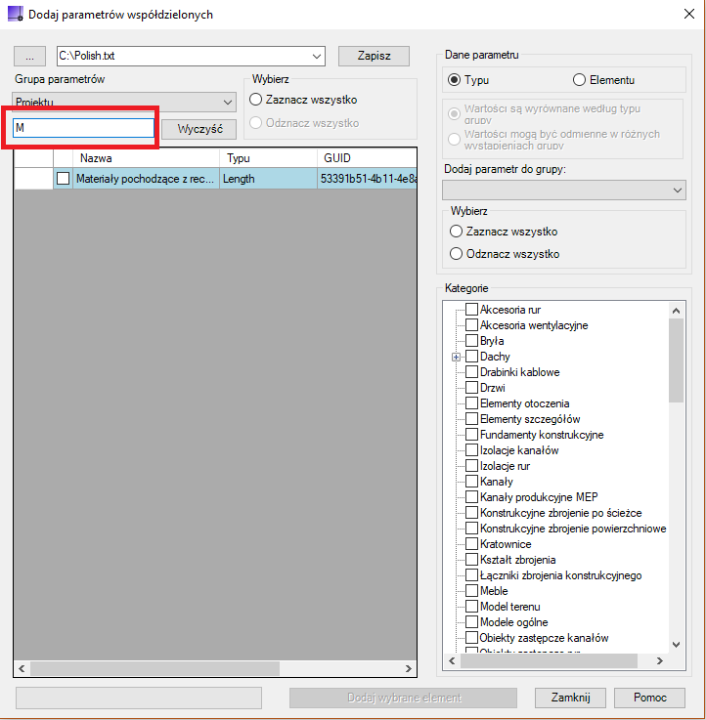706x720 pixels.
Task: Click the Zamknij button
Action: tap(570, 698)
